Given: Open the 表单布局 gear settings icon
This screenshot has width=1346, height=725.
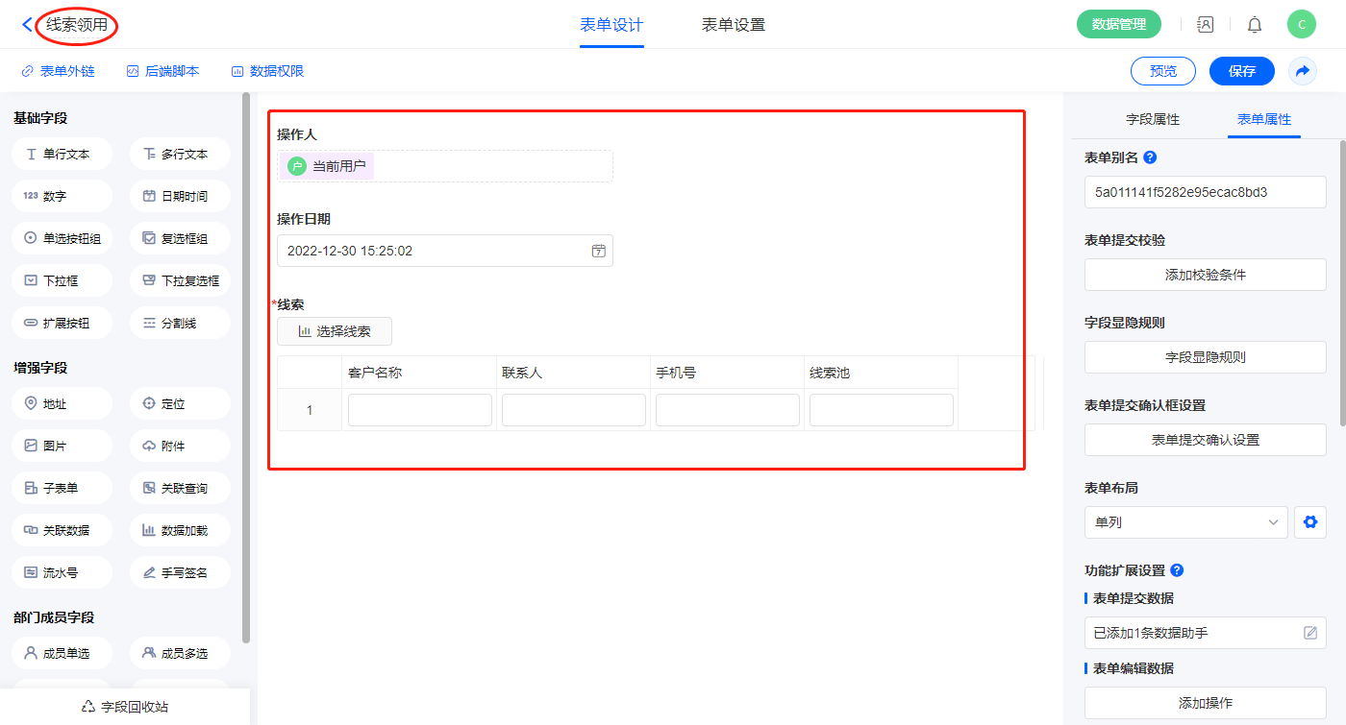Looking at the screenshot, I should coord(1309,522).
